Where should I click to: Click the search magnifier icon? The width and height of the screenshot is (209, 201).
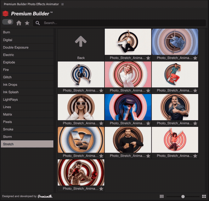click(x=38, y=23)
